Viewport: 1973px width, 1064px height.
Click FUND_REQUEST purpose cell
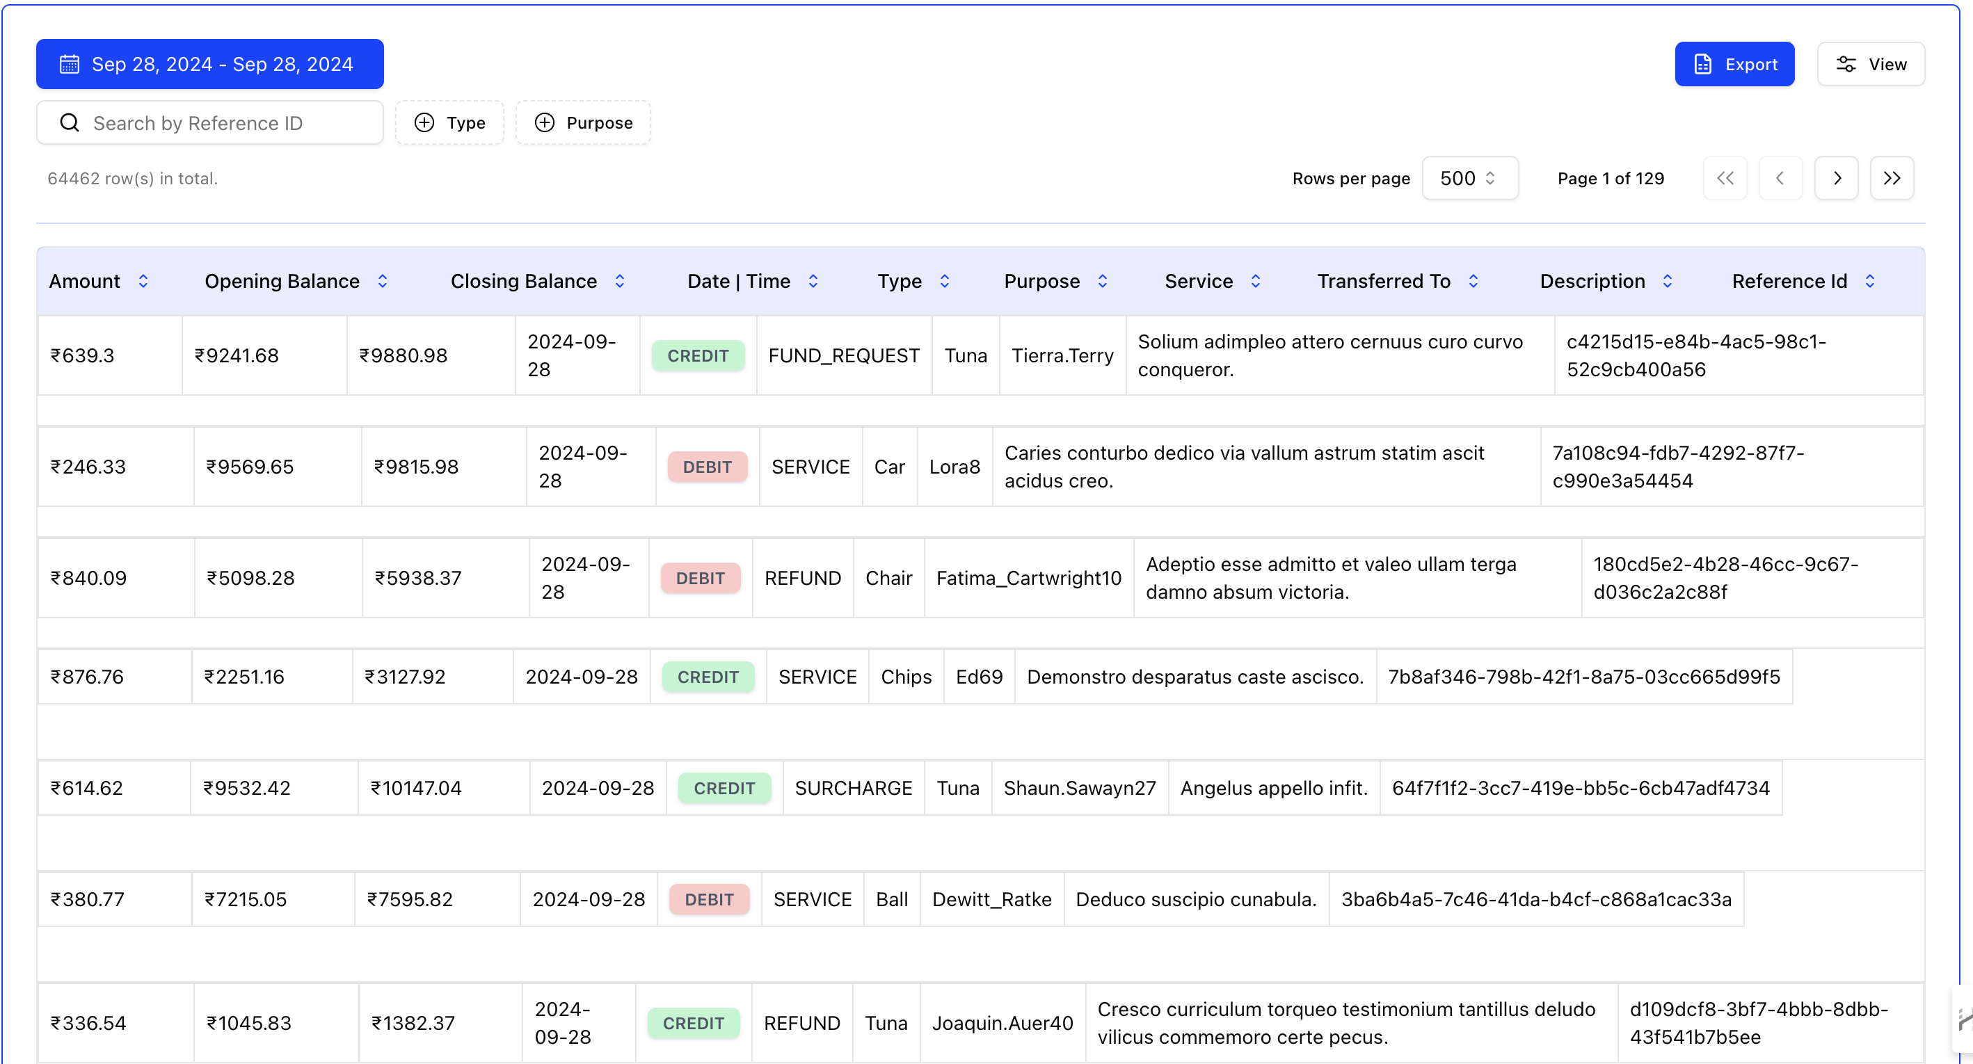[844, 356]
